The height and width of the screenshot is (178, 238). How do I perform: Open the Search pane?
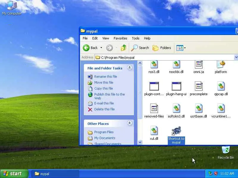click(140, 48)
